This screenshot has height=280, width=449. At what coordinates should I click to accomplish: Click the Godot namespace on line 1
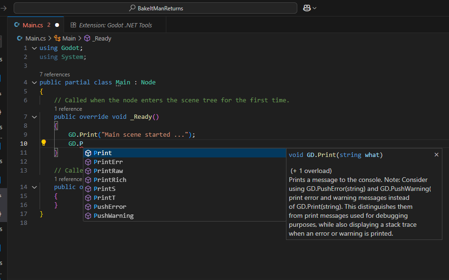tap(70, 48)
